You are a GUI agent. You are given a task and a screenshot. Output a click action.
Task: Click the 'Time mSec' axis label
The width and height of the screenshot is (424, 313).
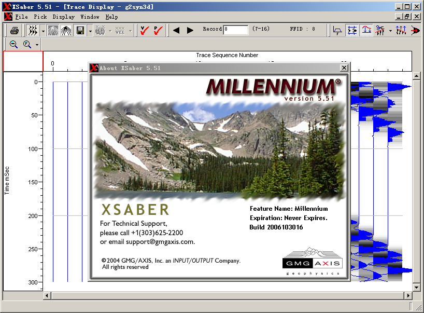[x=7, y=181]
